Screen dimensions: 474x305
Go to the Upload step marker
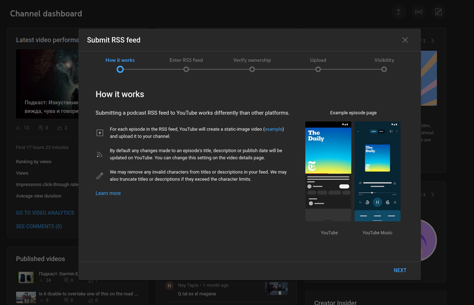click(x=318, y=69)
